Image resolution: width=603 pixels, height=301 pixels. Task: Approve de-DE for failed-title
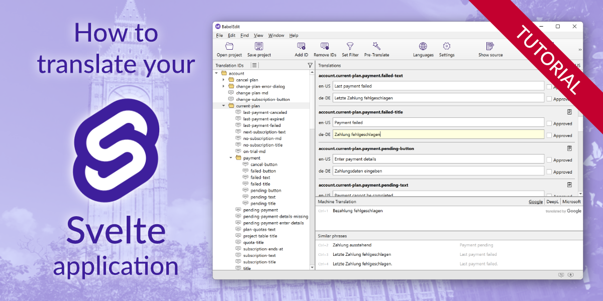coord(549,135)
